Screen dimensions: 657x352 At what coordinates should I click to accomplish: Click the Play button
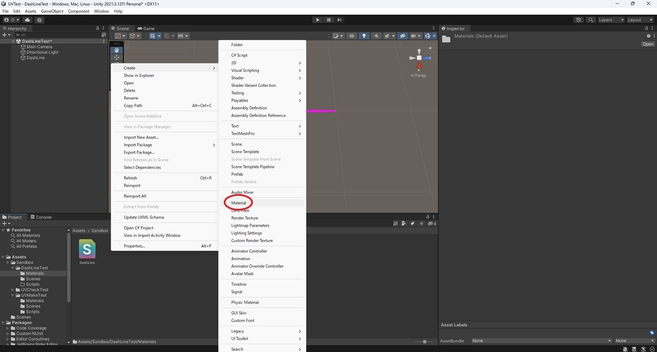pos(318,19)
